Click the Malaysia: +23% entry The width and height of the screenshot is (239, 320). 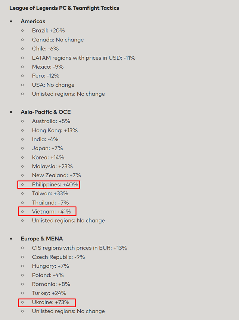point(52,166)
